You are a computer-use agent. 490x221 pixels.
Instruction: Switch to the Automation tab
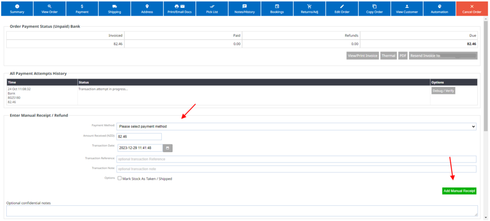(x=439, y=8)
